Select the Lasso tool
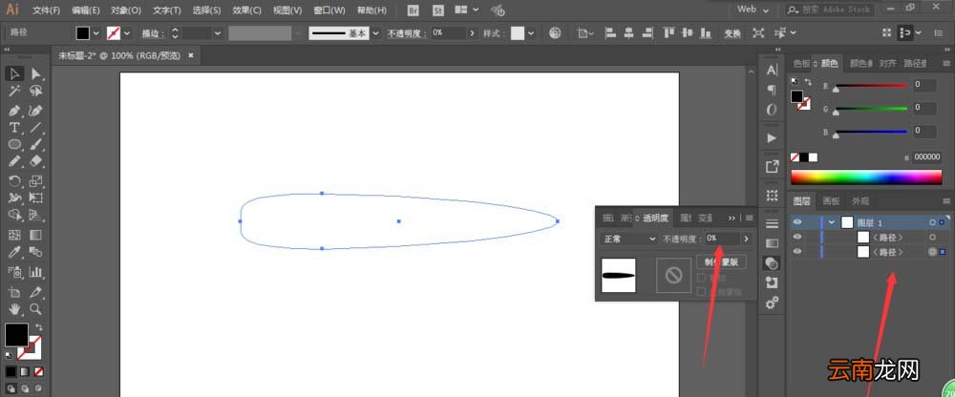Image resolution: width=955 pixels, height=397 pixels. pyautogui.click(x=36, y=92)
